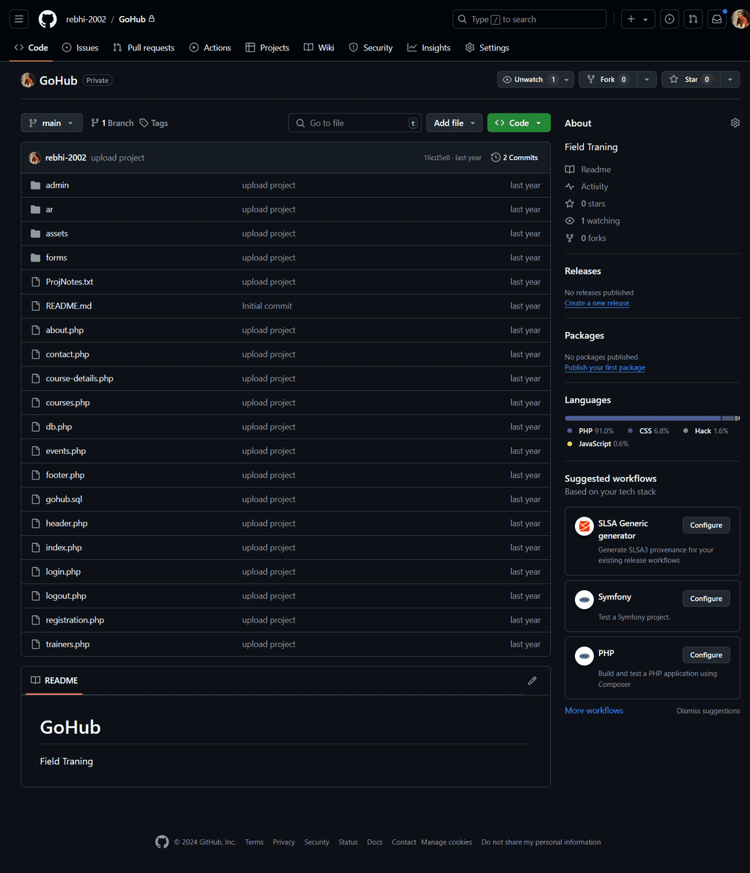Viewport: 750px width, 873px height.
Task: Focus the Type / to search box
Action: 529,19
